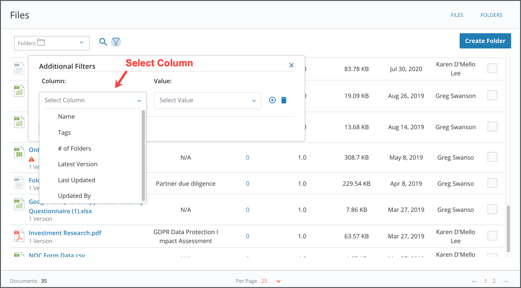This screenshot has width=521, height=288.
Task: Tick the checkbox for the Aug 14, 2019 row
Action: (x=492, y=126)
